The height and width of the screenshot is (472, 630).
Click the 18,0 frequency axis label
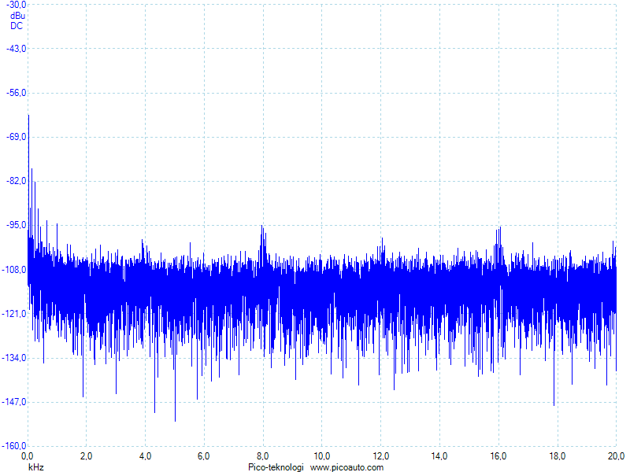[557, 456]
